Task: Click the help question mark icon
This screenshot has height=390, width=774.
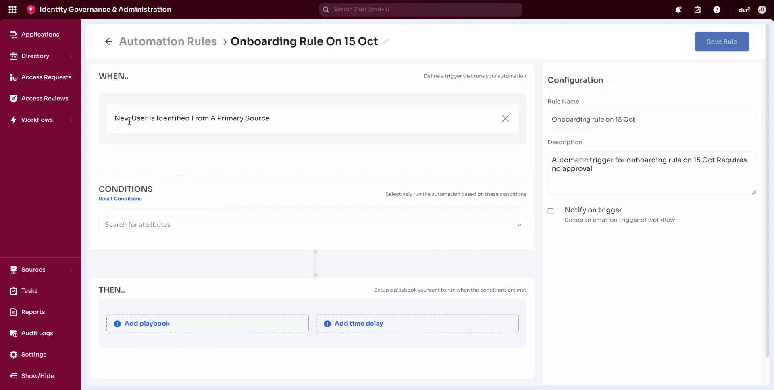Action: pos(717,9)
